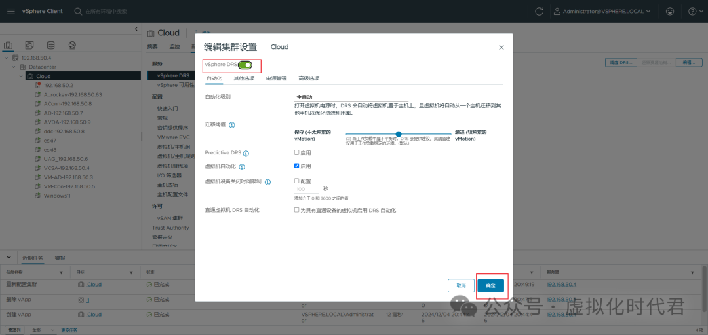This screenshot has width=708, height=335.
Task: Switch to Hosts and Clusters view icon
Action: 8,46
